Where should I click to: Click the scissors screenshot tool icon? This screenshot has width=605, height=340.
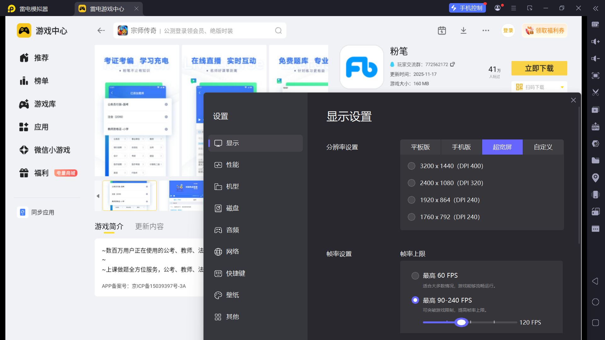pos(595,93)
